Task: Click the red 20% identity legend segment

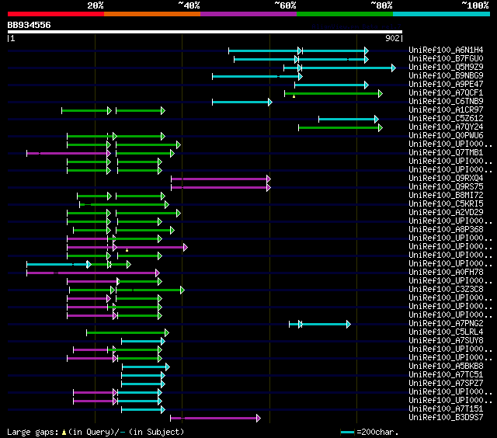Action: (56, 14)
